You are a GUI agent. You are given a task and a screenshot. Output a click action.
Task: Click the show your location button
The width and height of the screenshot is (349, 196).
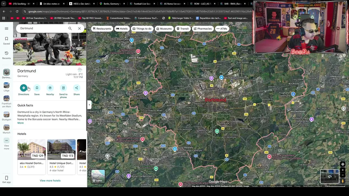click(x=343, y=164)
